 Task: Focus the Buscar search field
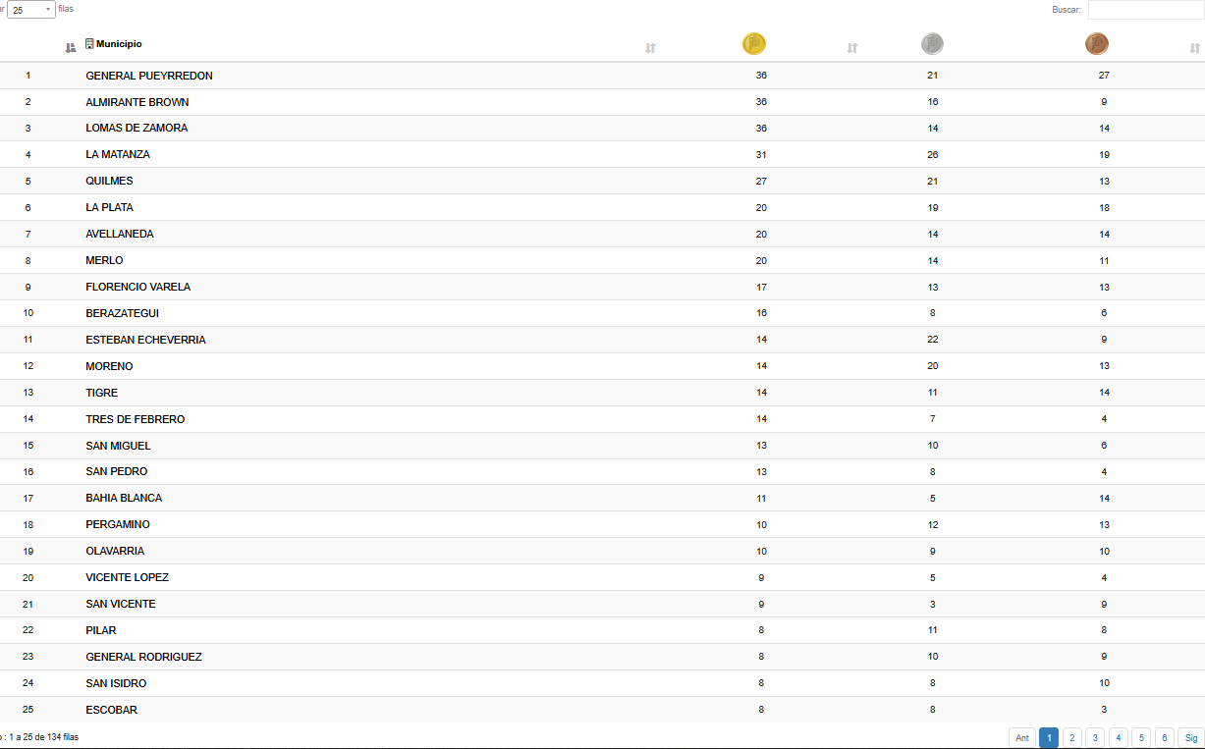tap(1145, 10)
